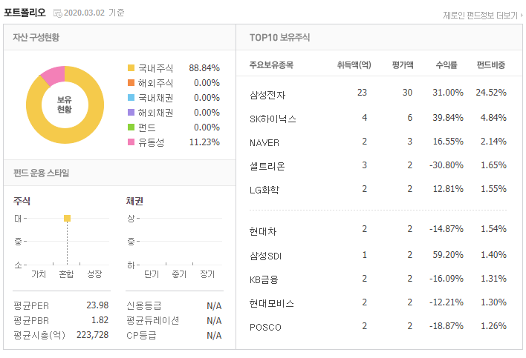Click 삼성전자 fund weight 24.52%
The image size is (526, 358).
click(x=491, y=93)
